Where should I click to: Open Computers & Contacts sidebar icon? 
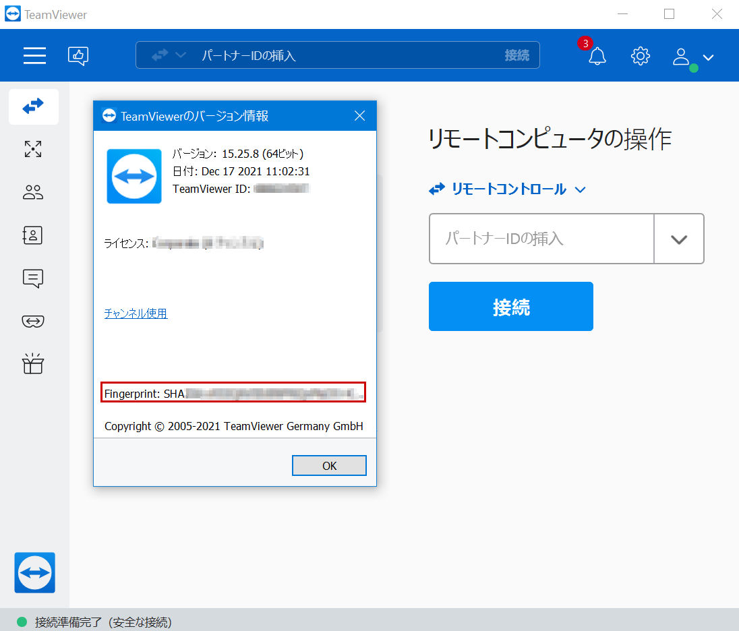33,235
